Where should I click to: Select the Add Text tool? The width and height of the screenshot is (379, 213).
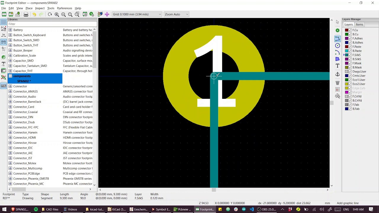338,66
